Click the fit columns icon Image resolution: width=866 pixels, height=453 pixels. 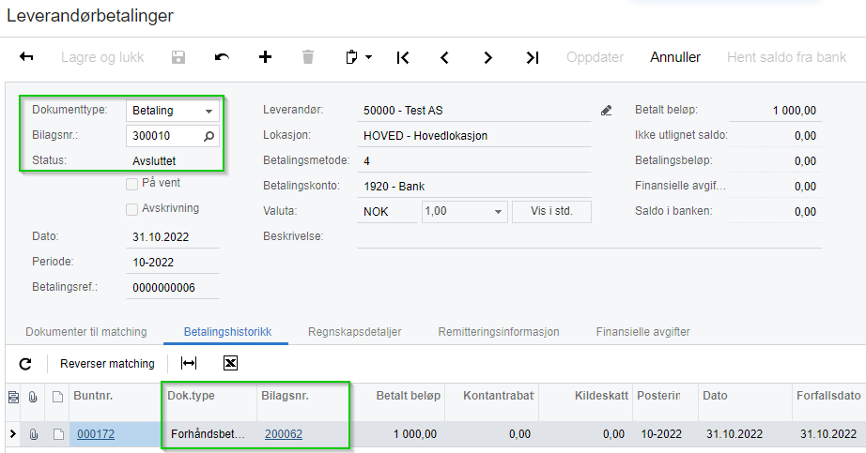point(189,363)
